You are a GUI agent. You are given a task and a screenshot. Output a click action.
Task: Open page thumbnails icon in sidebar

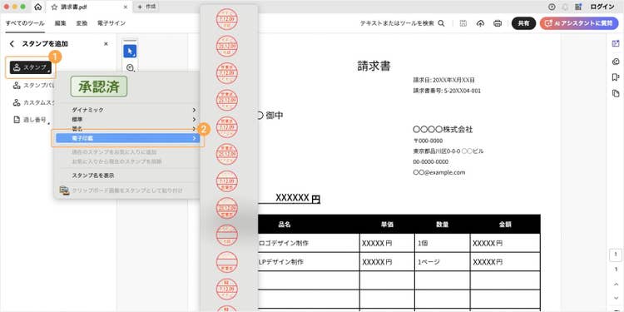pos(616,93)
